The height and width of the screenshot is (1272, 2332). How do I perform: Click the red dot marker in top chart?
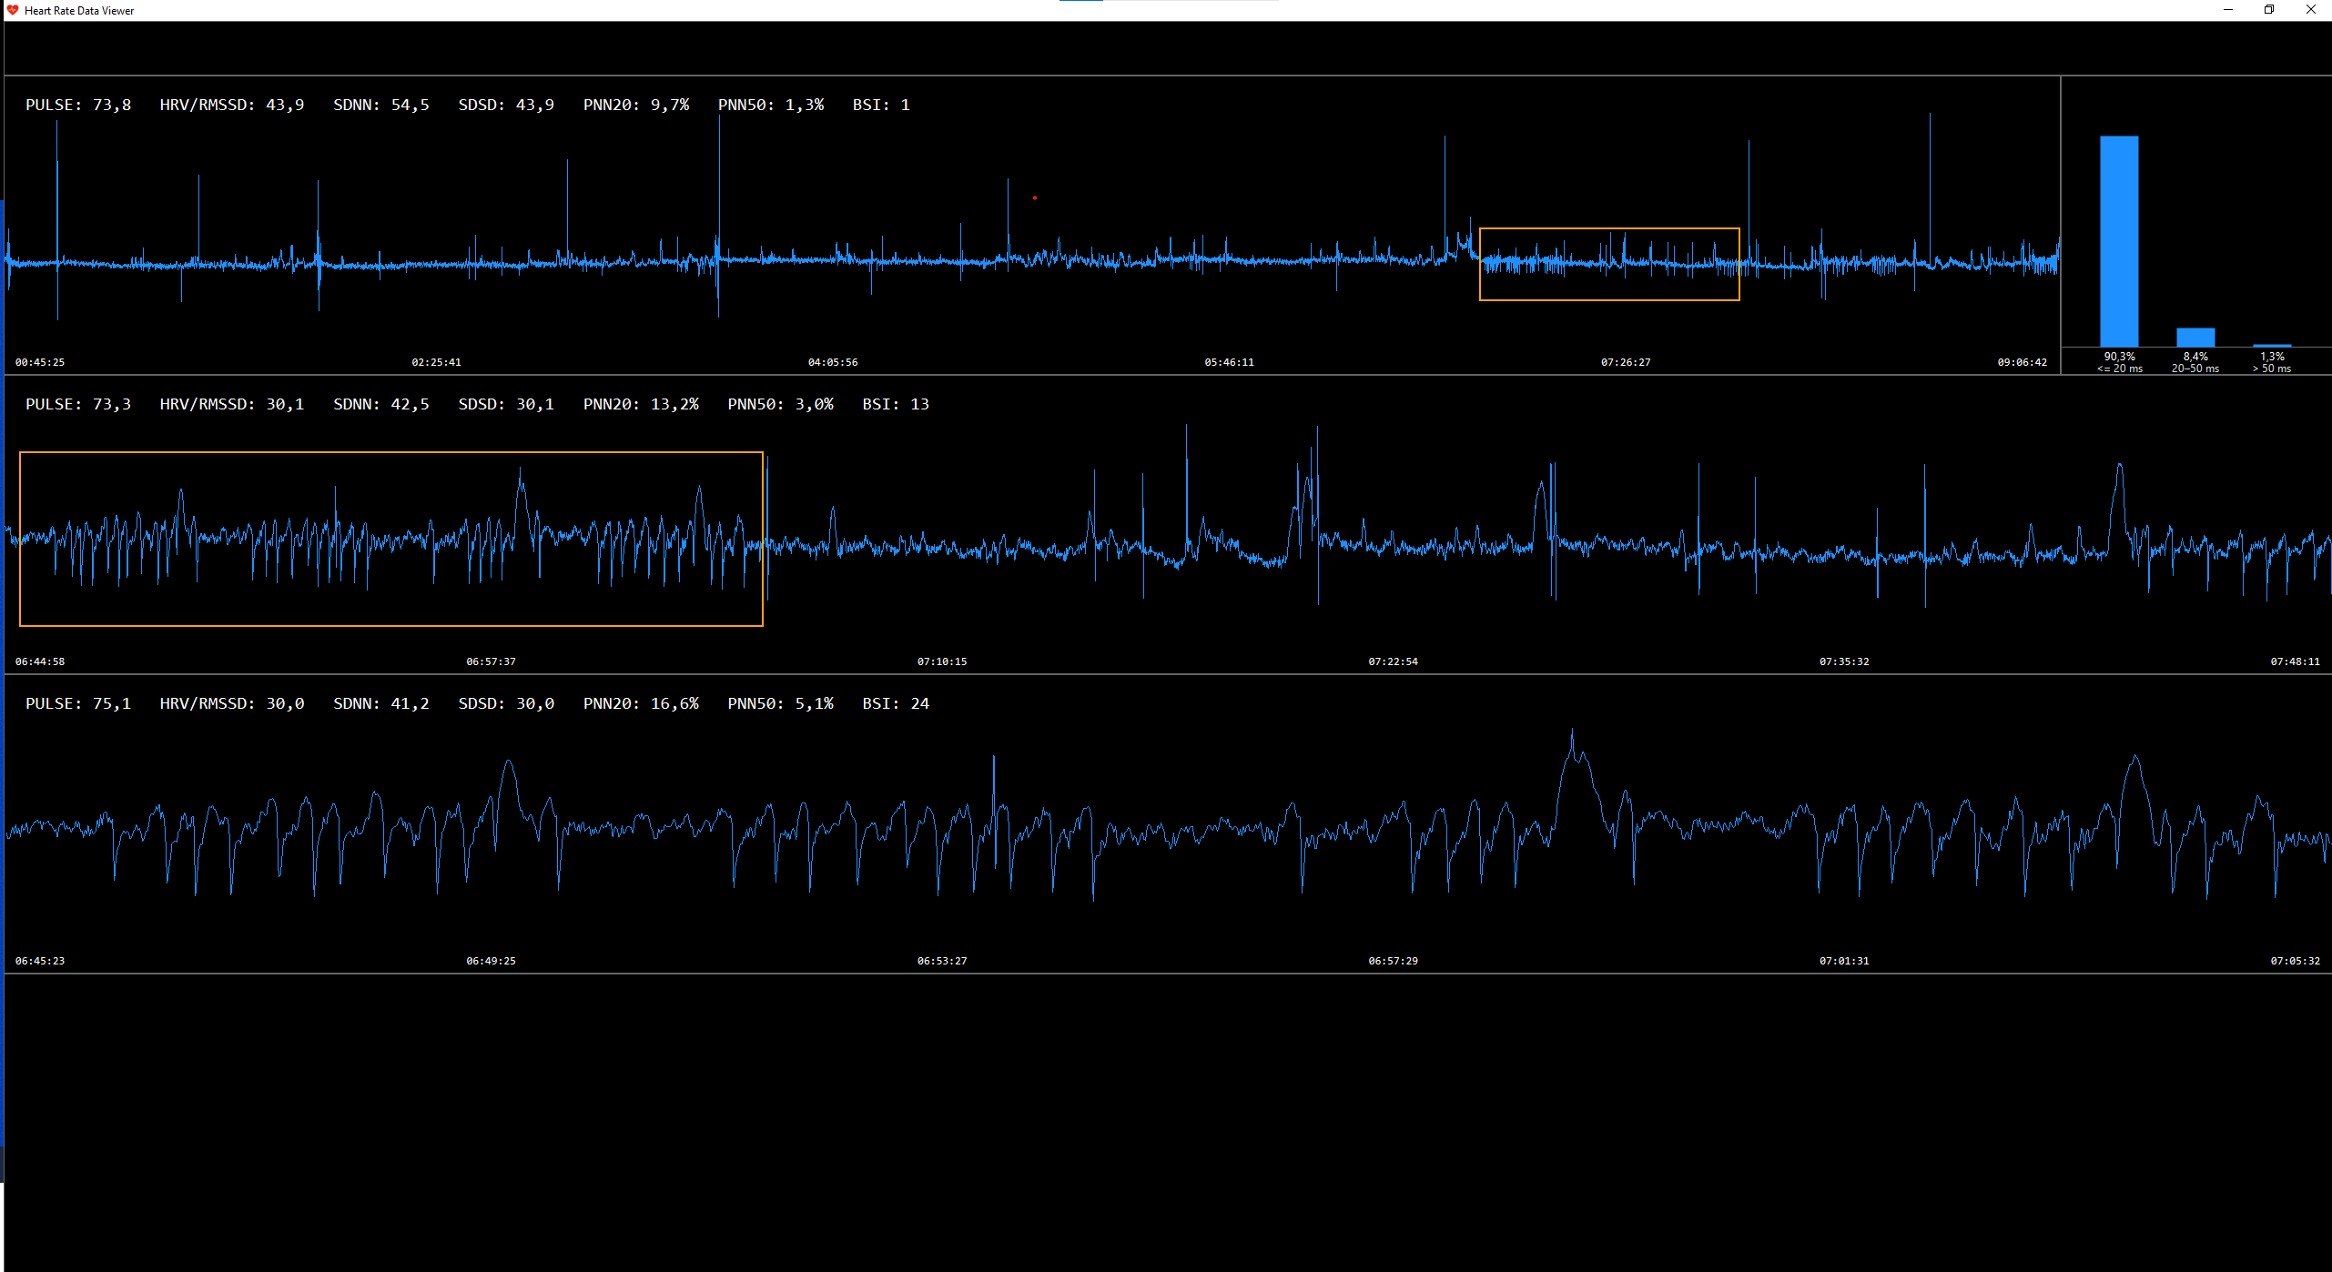pyautogui.click(x=1035, y=197)
